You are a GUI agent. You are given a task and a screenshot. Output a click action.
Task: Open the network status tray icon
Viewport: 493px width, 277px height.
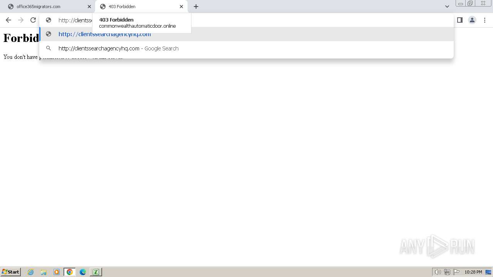[447, 272]
